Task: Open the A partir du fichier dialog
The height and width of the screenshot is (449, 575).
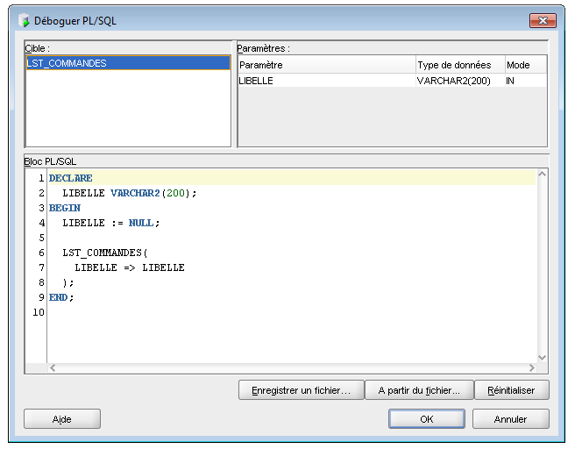Action: pyautogui.click(x=419, y=390)
